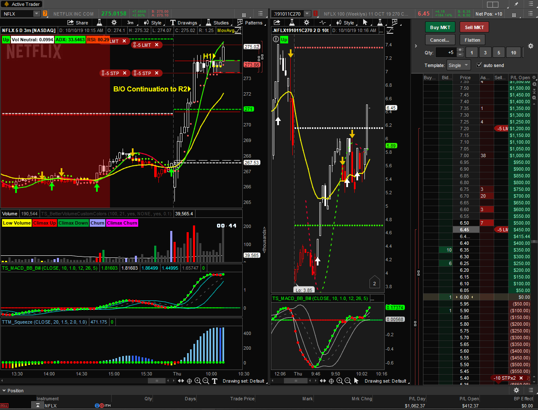Image resolution: width=538 pixels, height=410 pixels.
Task: Cancel the -10 STPx2 order in ladder
Action: (x=521, y=378)
